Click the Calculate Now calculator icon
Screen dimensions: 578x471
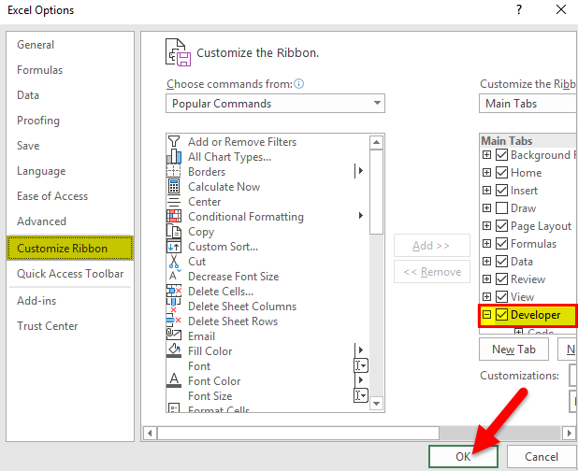coord(174,186)
